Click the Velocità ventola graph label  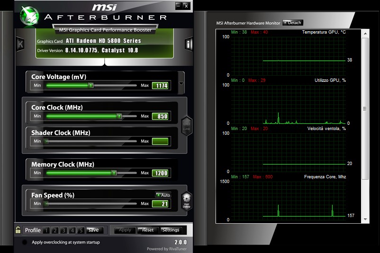[326, 129]
